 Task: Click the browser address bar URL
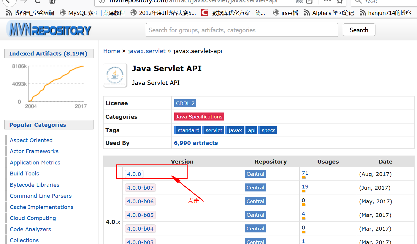tap(193, 1)
